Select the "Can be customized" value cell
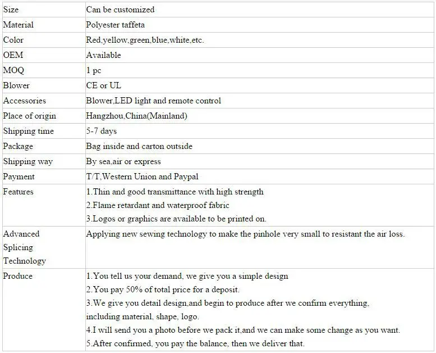The width and height of the screenshot is (436, 353). click(120, 10)
